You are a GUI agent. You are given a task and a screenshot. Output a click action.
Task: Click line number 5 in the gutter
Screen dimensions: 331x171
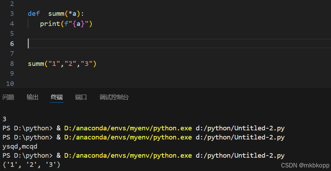tap(12, 34)
